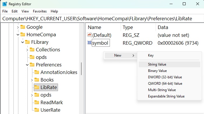
Task: Choose Expandable String Value
Action: coord(169,96)
